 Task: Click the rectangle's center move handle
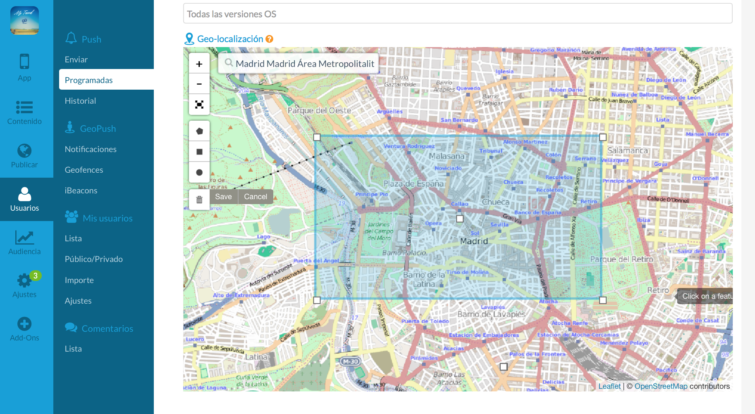pyautogui.click(x=460, y=219)
